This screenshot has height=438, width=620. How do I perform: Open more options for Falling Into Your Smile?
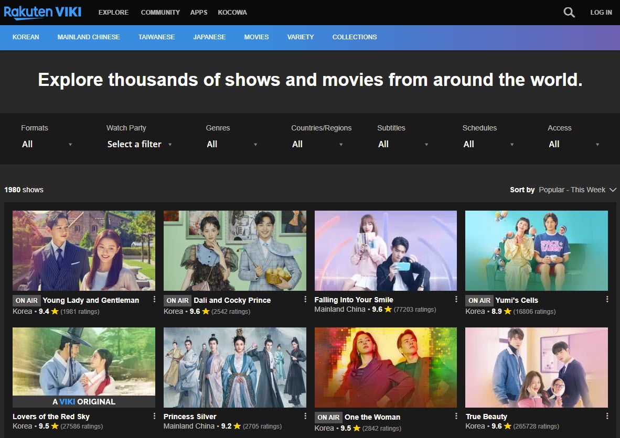pyautogui.click(x=456, y=299)
